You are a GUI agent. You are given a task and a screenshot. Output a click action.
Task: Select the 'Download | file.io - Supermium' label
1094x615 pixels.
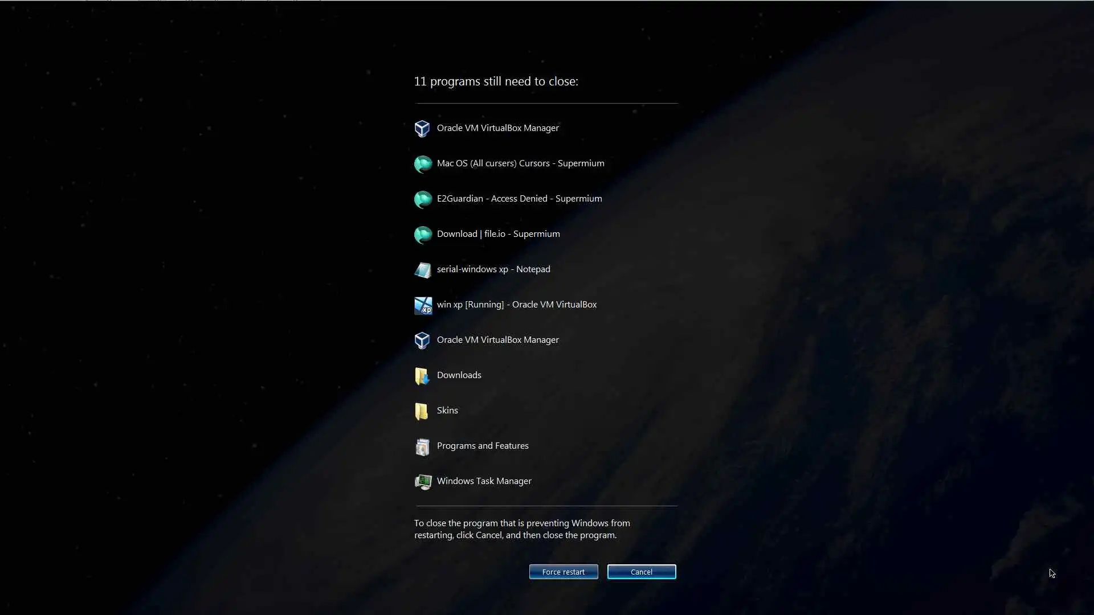pos(498,234)
